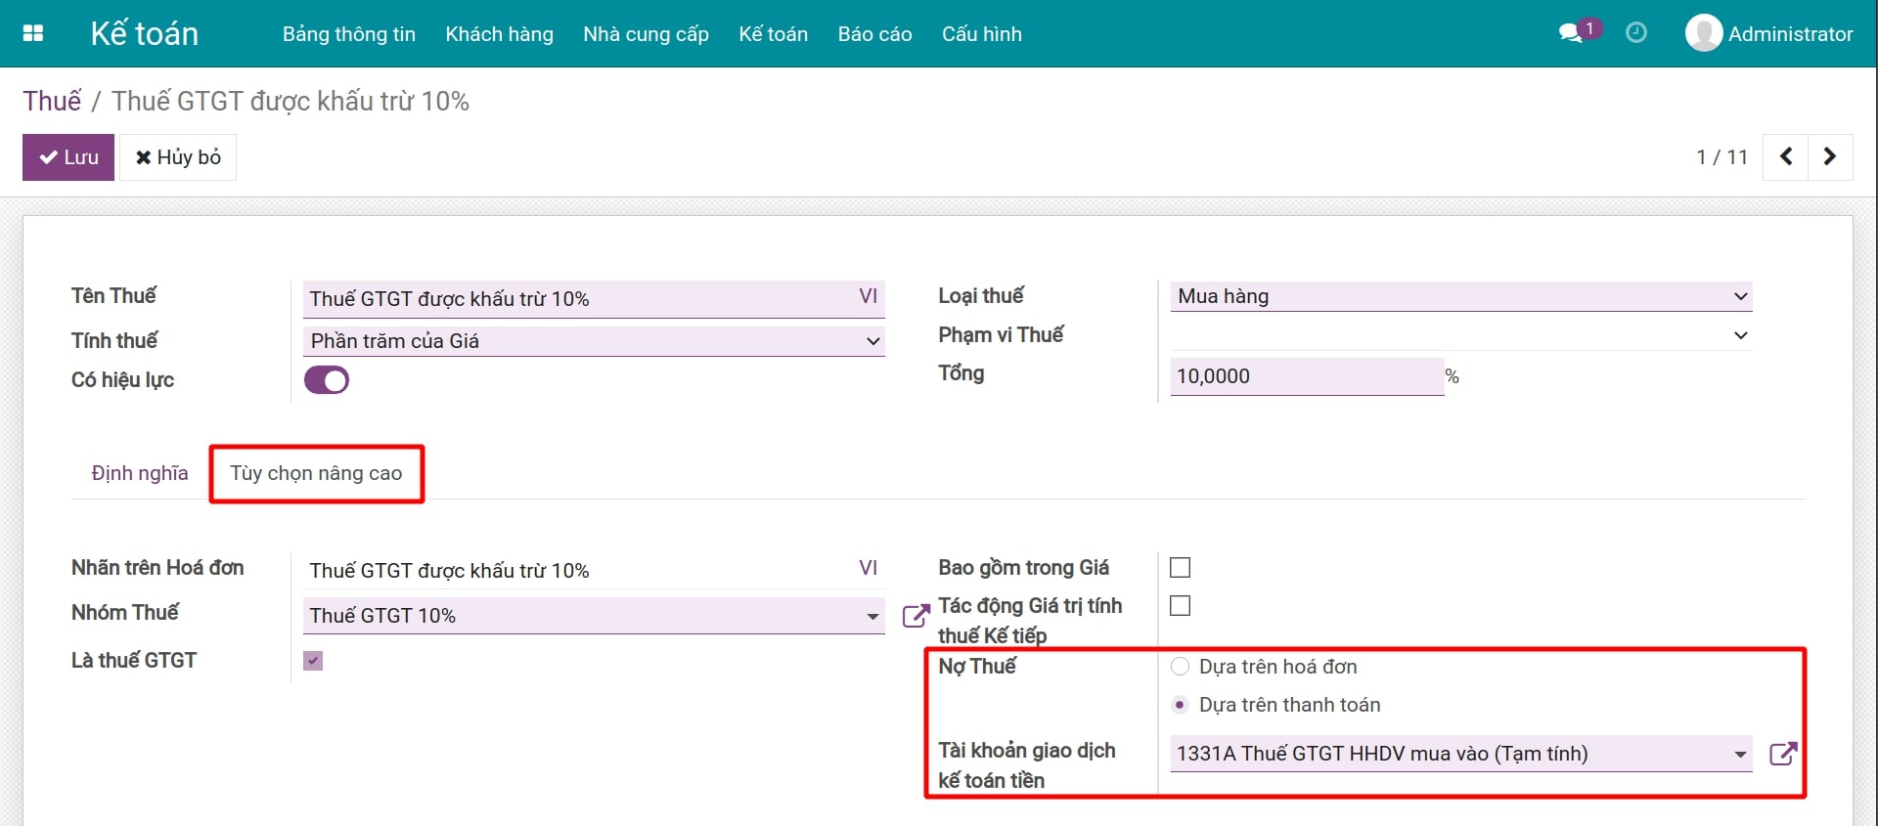Open the Tính thuế dropdown

(594, 341)
